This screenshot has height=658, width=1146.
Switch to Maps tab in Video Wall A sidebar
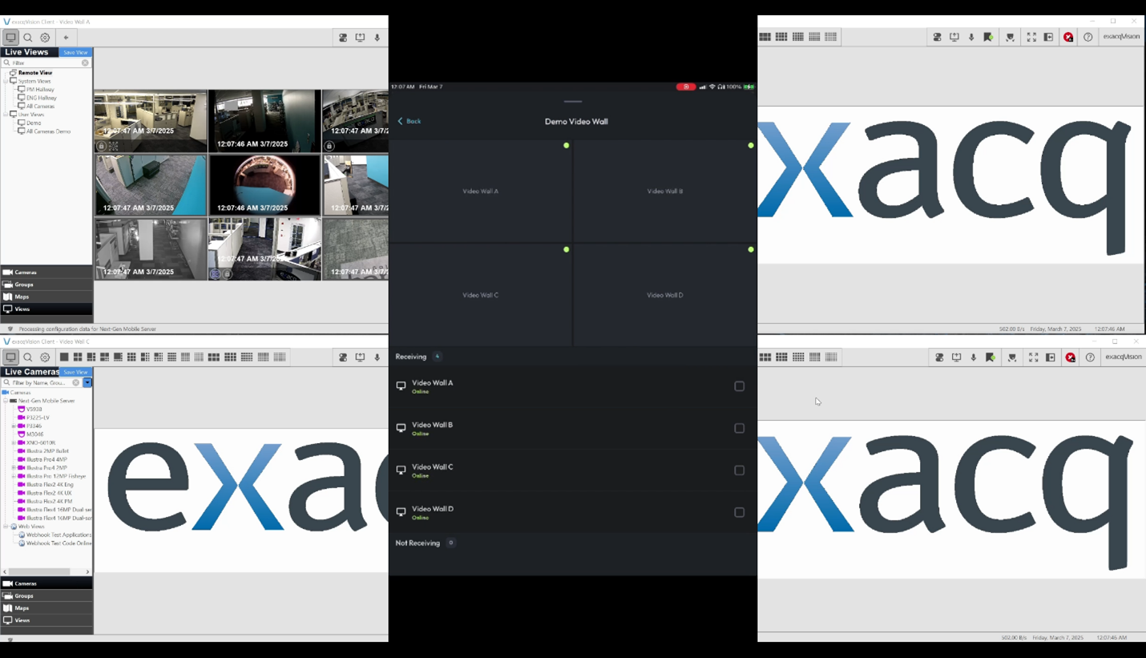[x=22, y=297]
